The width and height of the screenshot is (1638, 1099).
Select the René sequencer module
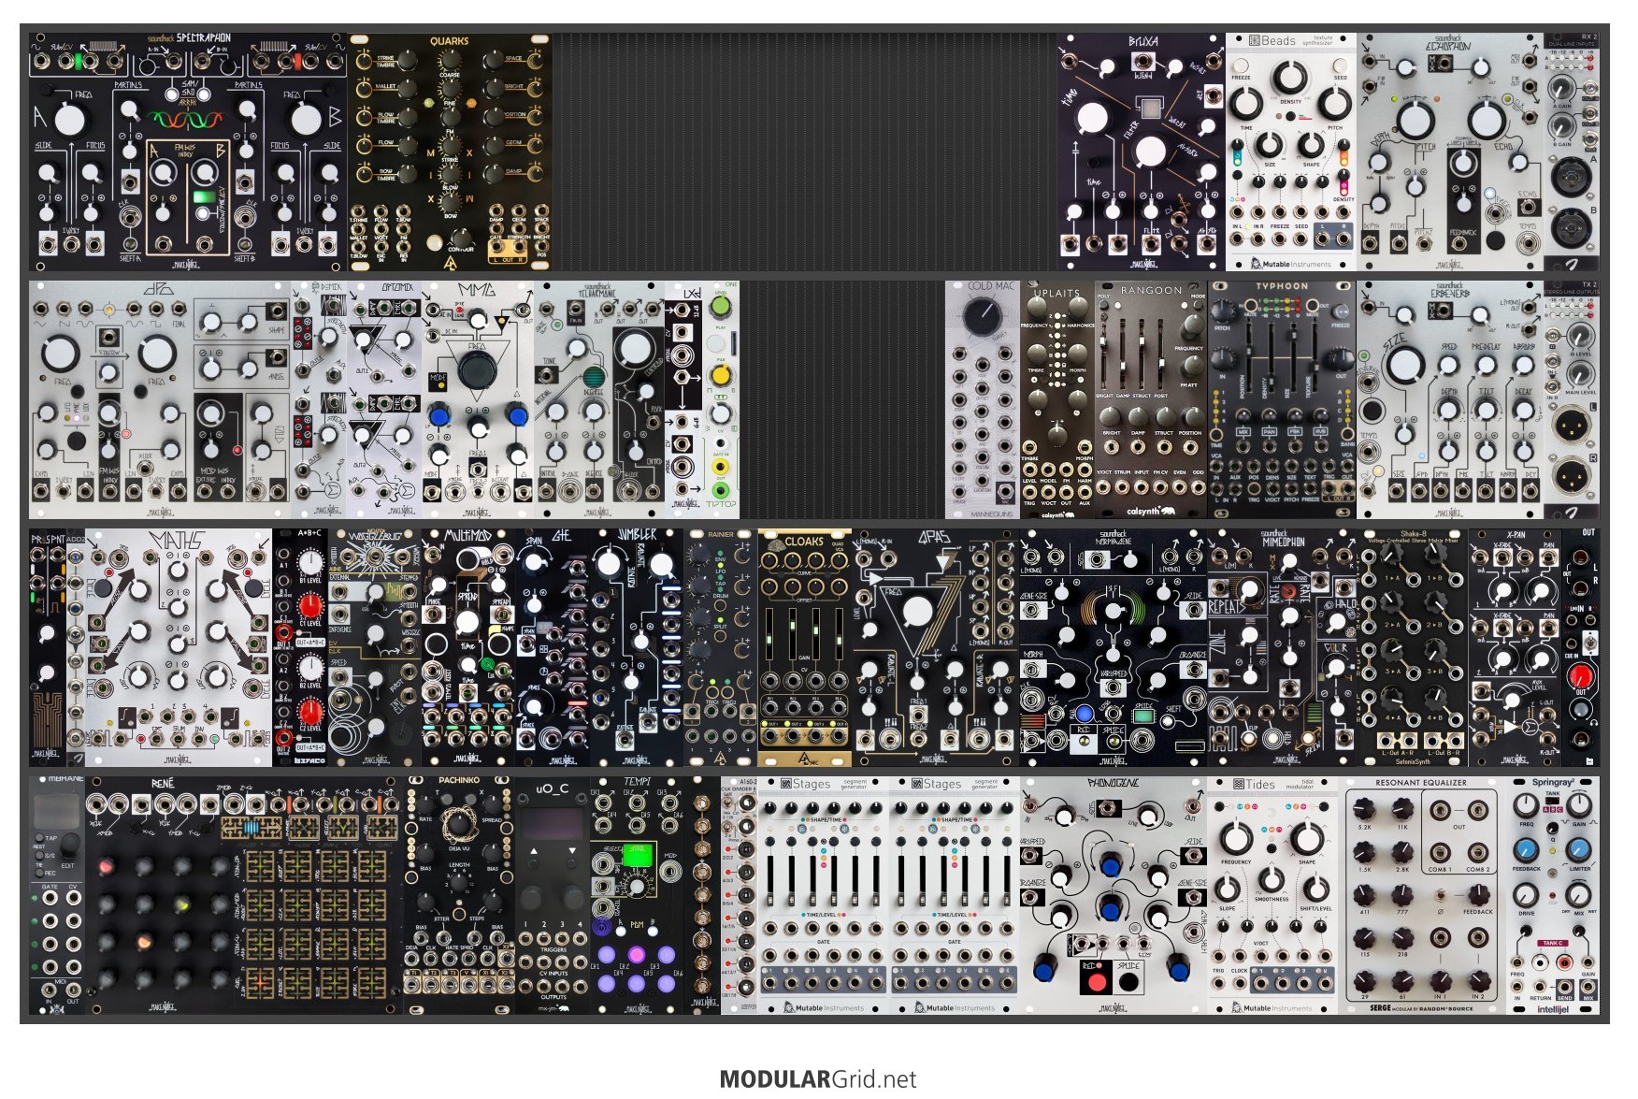[244, 895]
